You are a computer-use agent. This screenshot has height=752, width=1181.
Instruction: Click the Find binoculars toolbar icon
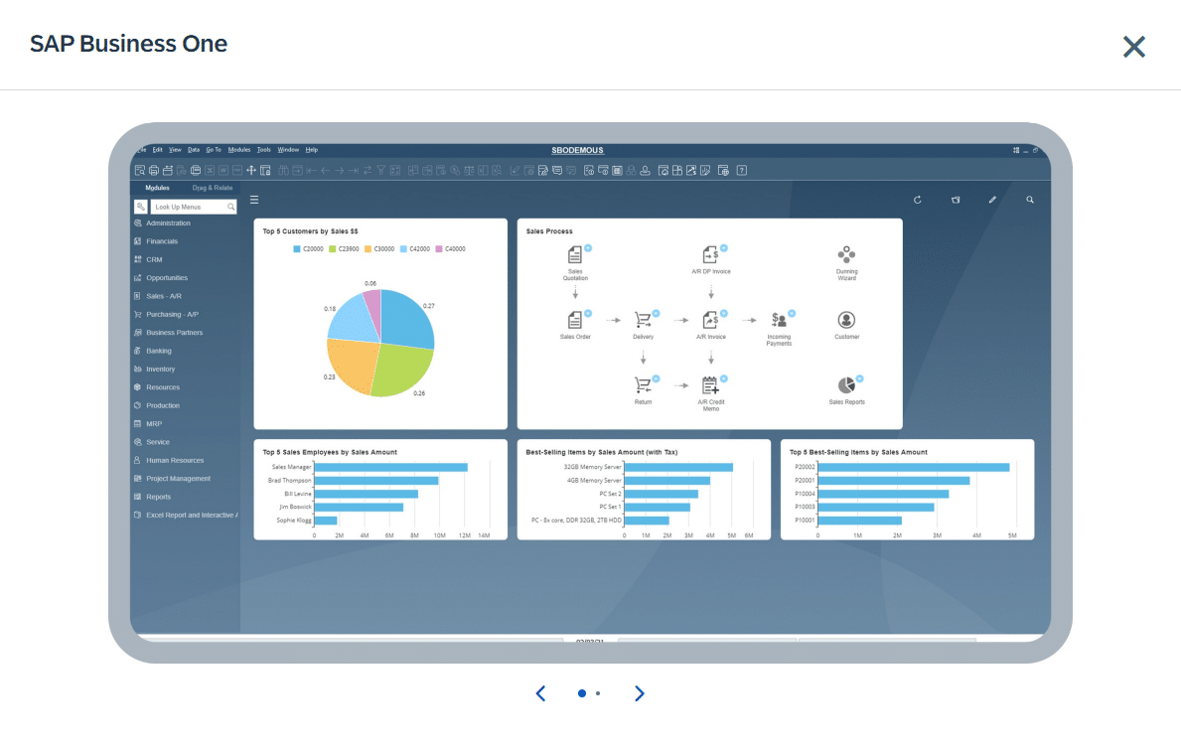point(284,170)
